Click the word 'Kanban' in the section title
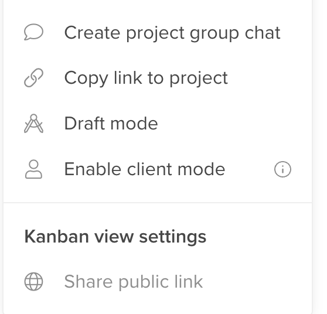Viewport: 327px width, 314px height. coord(57,237)
